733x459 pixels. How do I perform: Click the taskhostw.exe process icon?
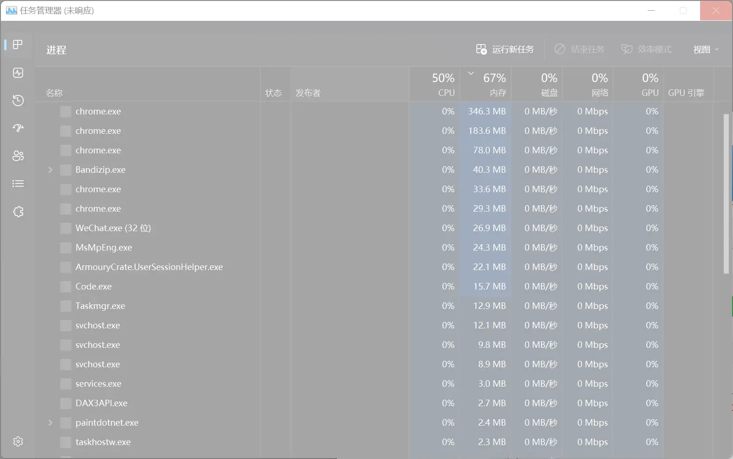pos(66,442)
